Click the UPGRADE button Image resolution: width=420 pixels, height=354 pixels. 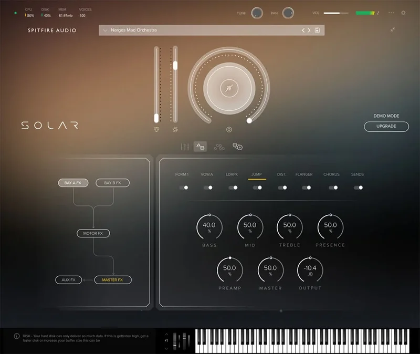coord(386,126)
